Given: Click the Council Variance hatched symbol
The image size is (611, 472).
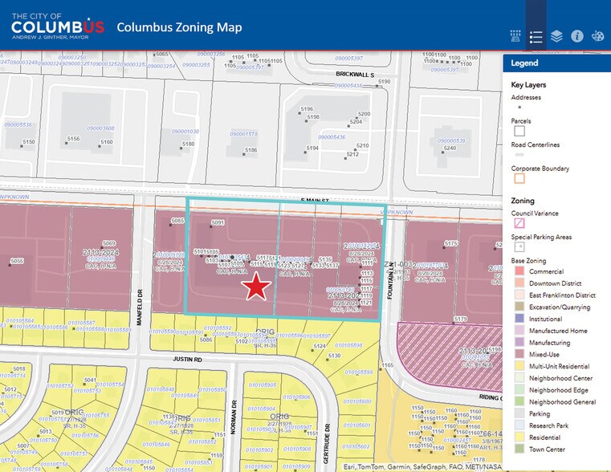Looking at the screenshot, I should coord(519,223).
